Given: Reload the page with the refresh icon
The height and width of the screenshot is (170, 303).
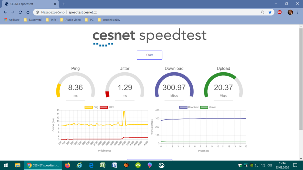Looking at the screenshot, I should point(20,12).
